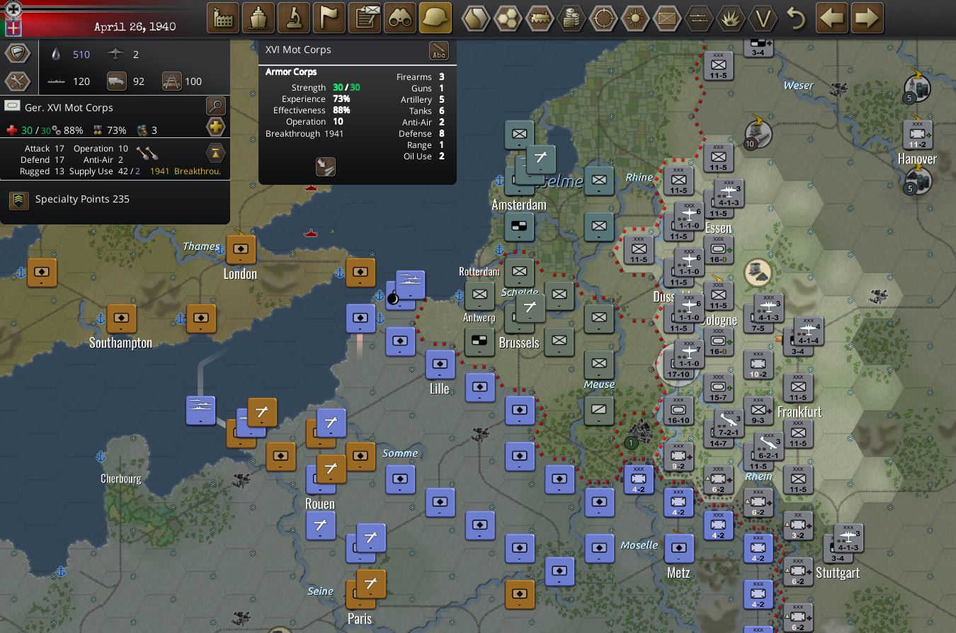
Task: Toggle the crosshair targeting overlay
Action: click(603, 18)
